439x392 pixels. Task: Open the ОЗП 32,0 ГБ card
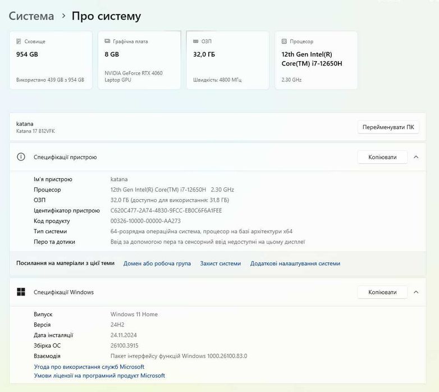tap(227, 61)
